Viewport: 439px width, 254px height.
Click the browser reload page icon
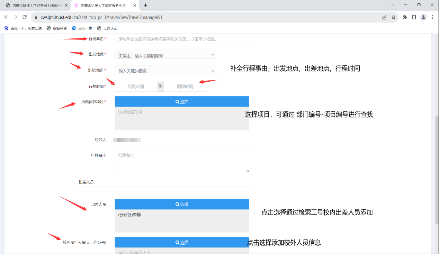click(x=25, y=17)
